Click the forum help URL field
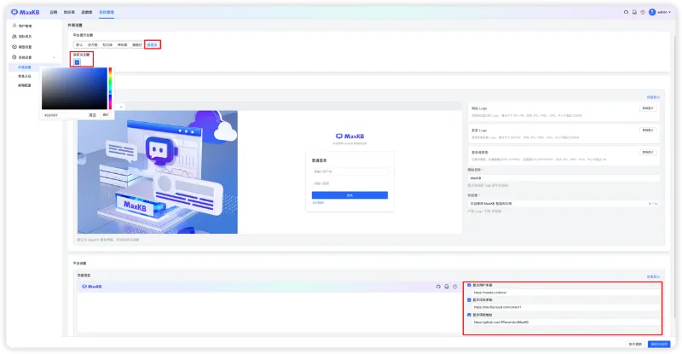The height and width of the screenshot is (354, 682). (x=566, y=307)
